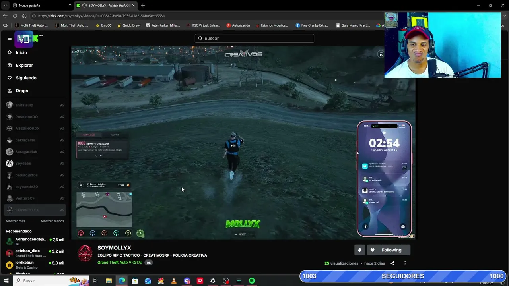Open Settings gear on the taskbar
Screen dimensions: 509x286
click(213, 281)
